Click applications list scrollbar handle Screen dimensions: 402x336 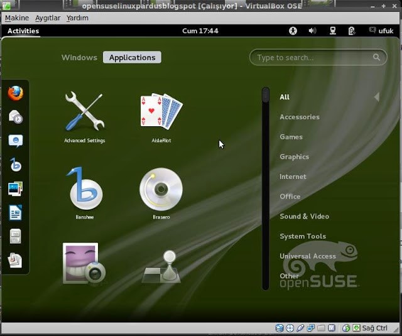(x=266, y=95)
